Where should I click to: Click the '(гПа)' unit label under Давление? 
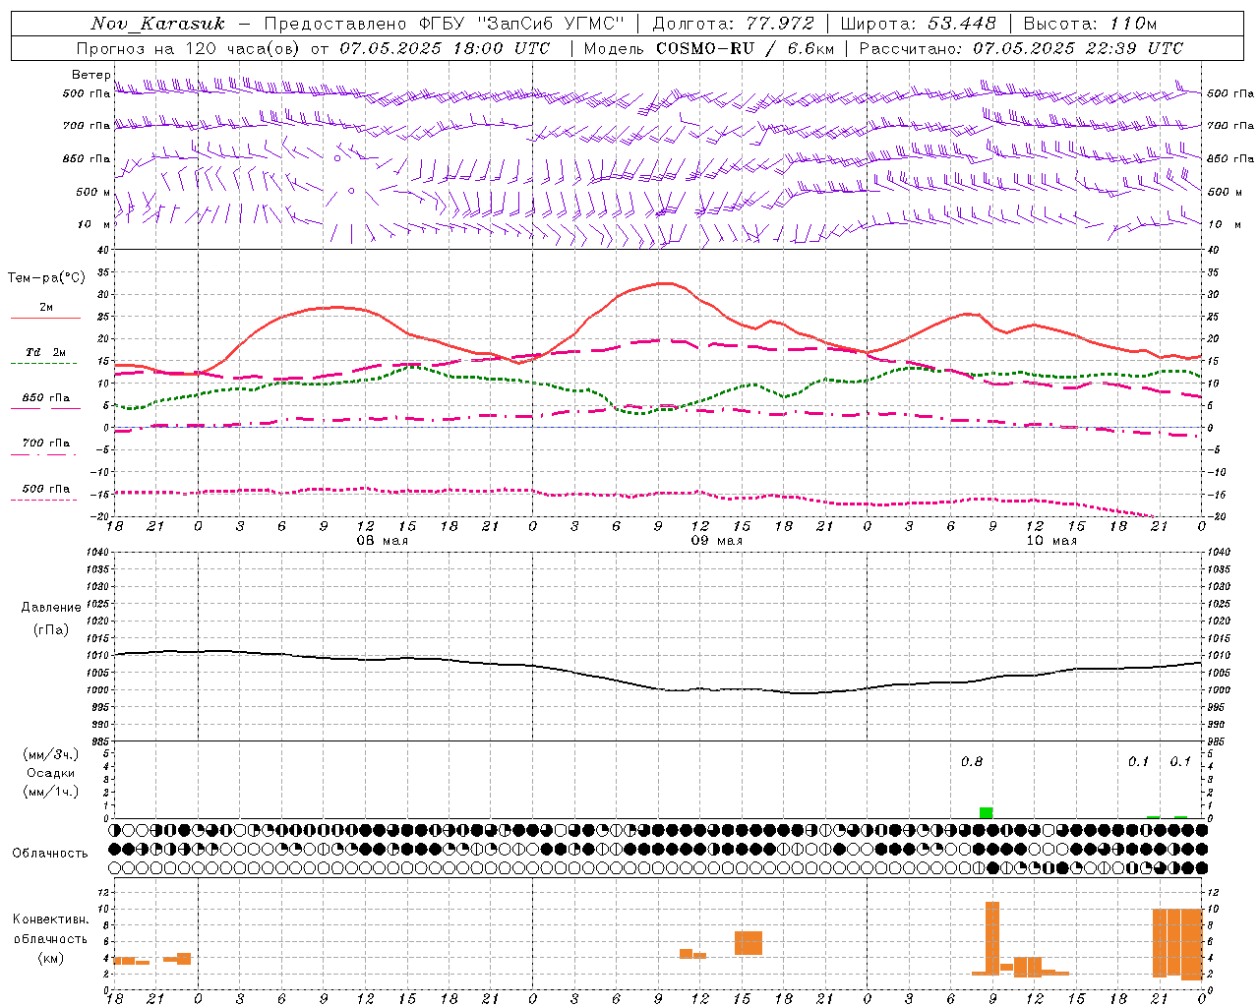[x=51, y=630]
